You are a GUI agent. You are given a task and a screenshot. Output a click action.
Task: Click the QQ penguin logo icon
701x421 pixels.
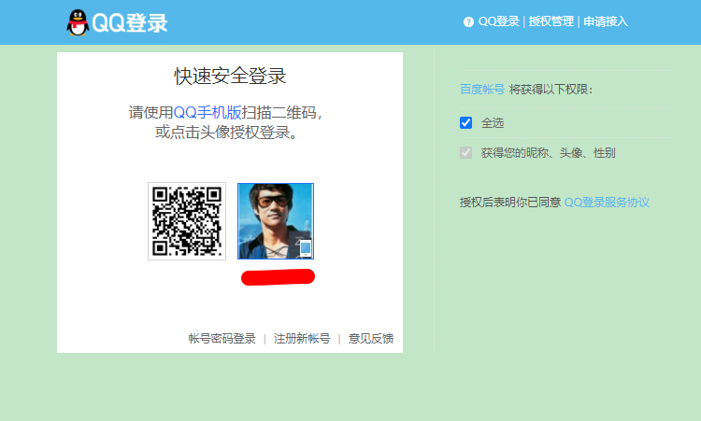coord(78,22)
